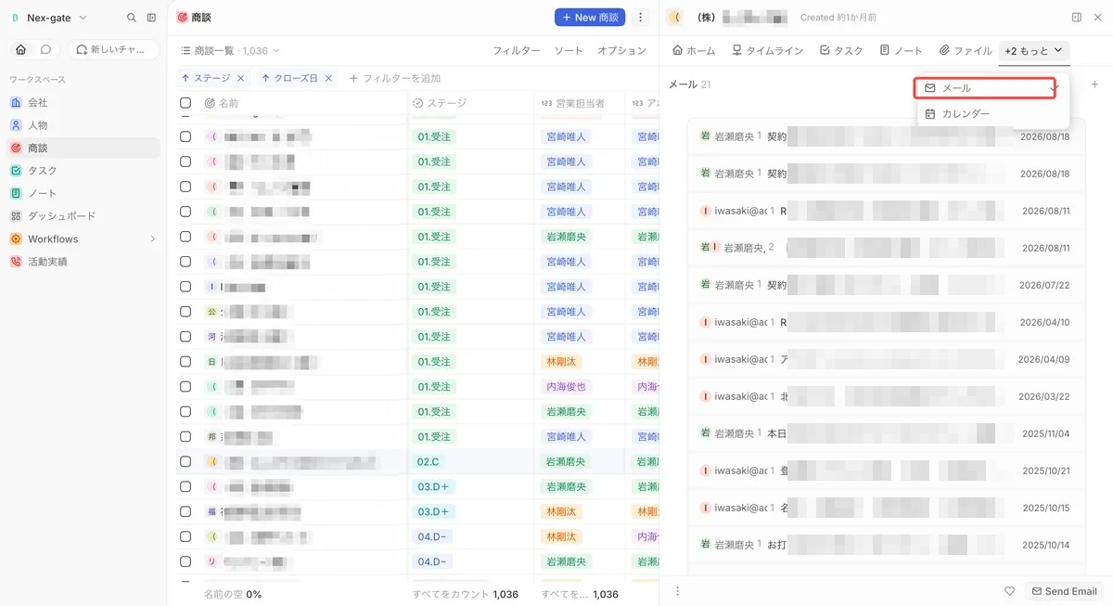The image size is (1113, 606).
Task: Switch to the タイムライン tab
Action: 768,50
